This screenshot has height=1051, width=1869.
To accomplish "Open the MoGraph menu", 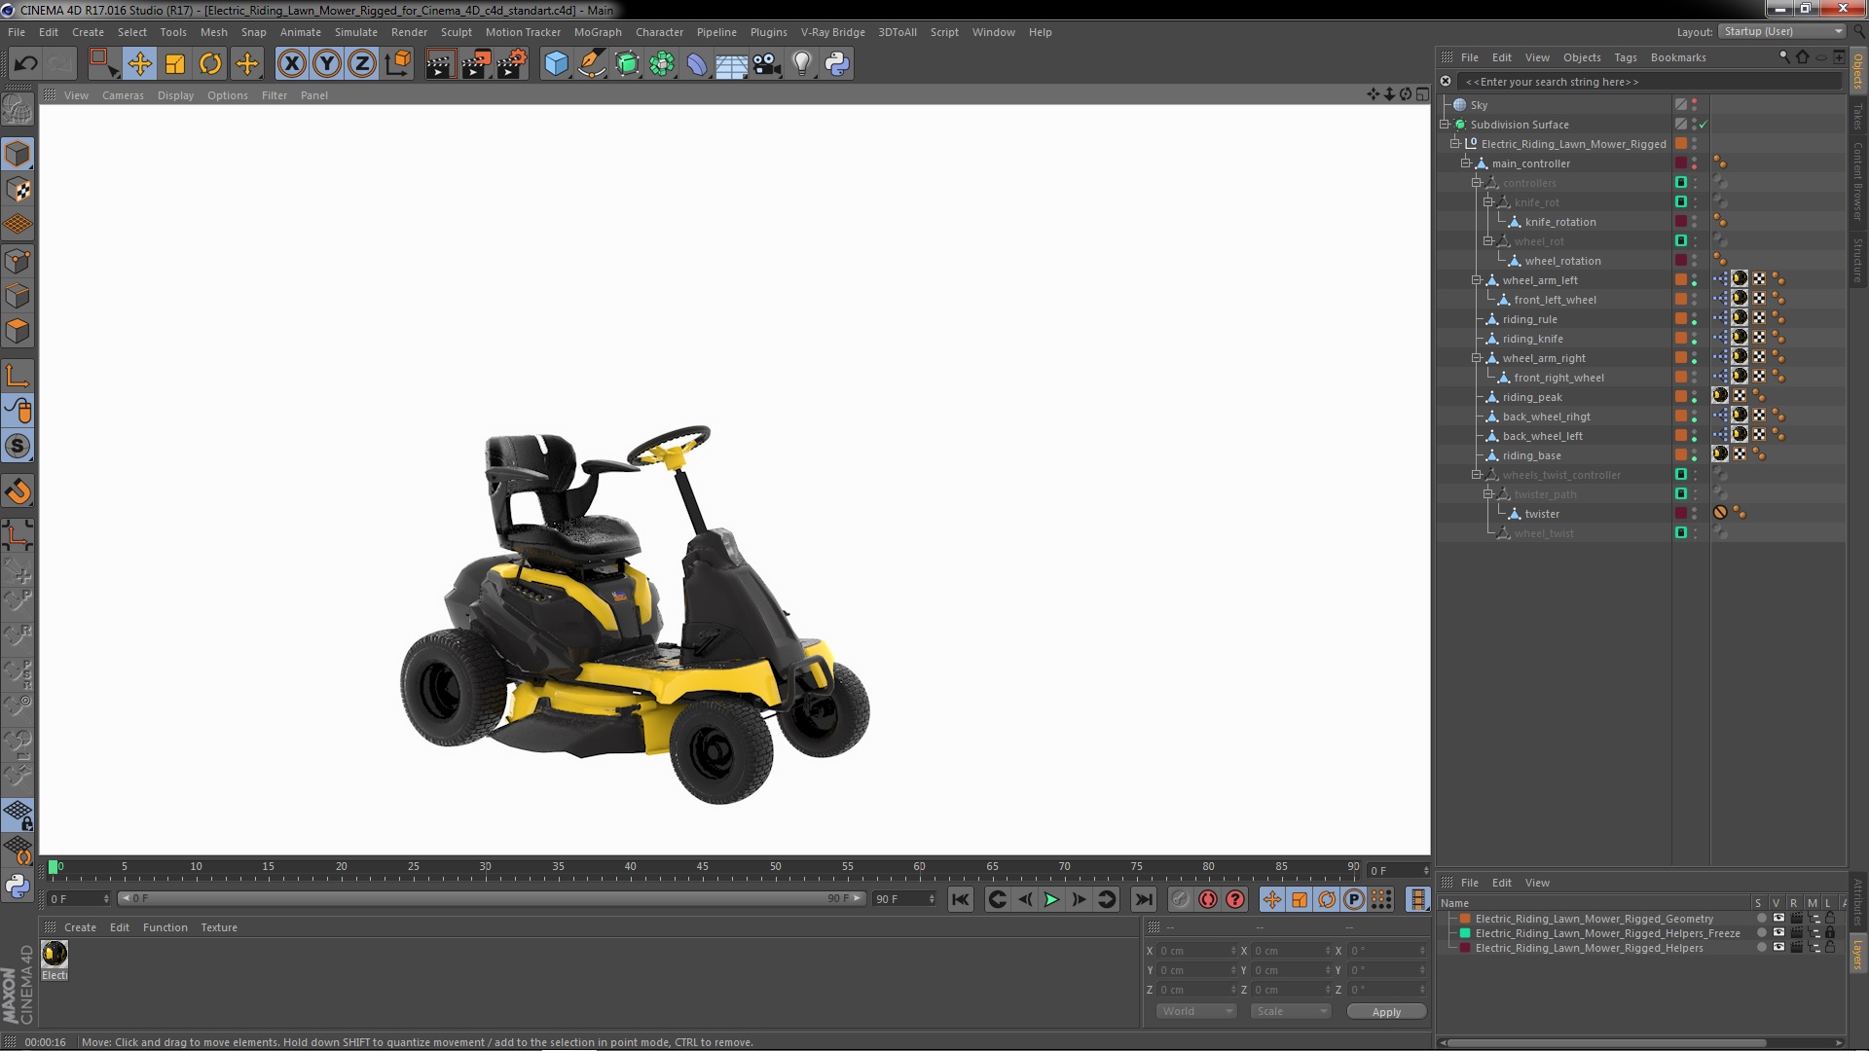I will (x=597, y=32).
